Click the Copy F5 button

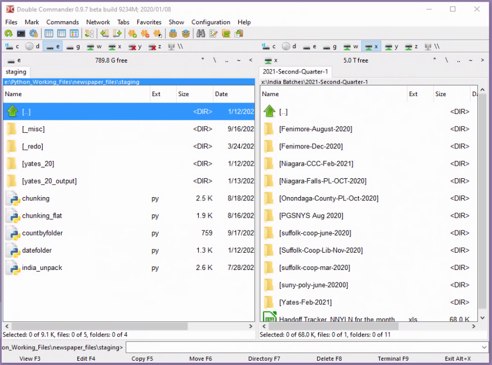point(142,359)
